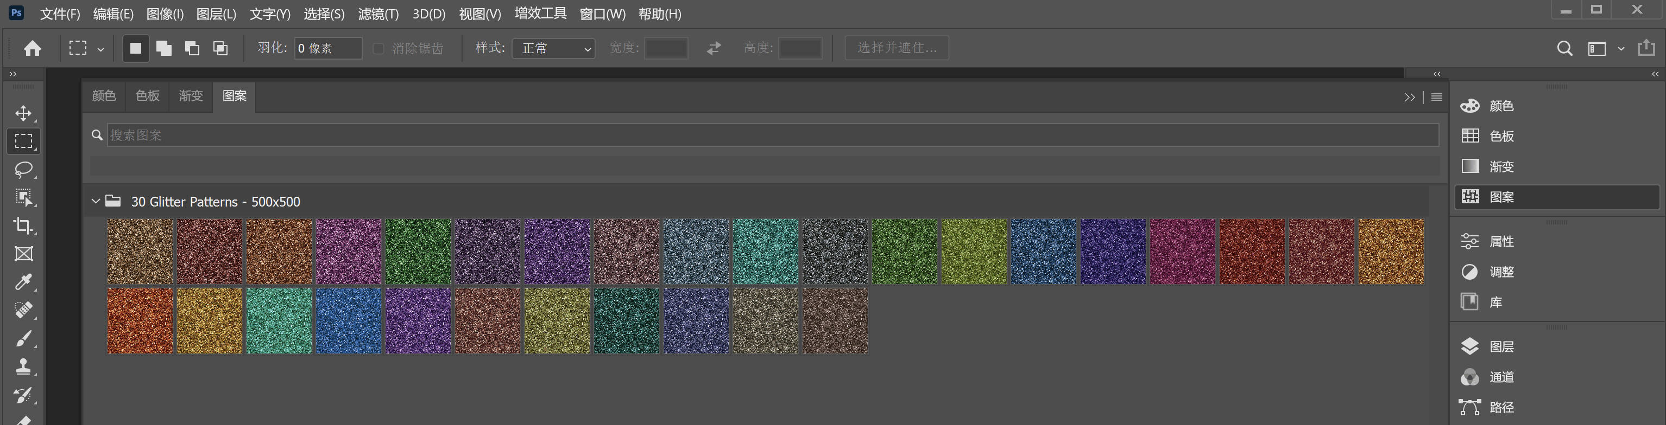Click the pattern search field (搜索图案)
The height and width of the screenshot is (425, 1666).
click(769, 135)
